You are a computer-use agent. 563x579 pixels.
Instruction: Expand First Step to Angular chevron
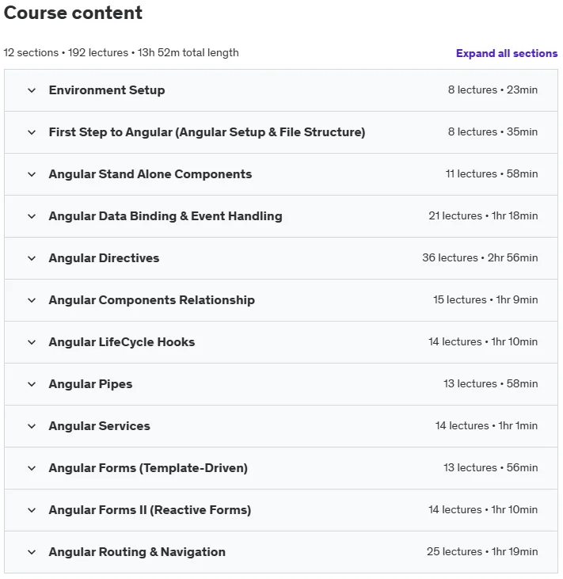(32, 132)
